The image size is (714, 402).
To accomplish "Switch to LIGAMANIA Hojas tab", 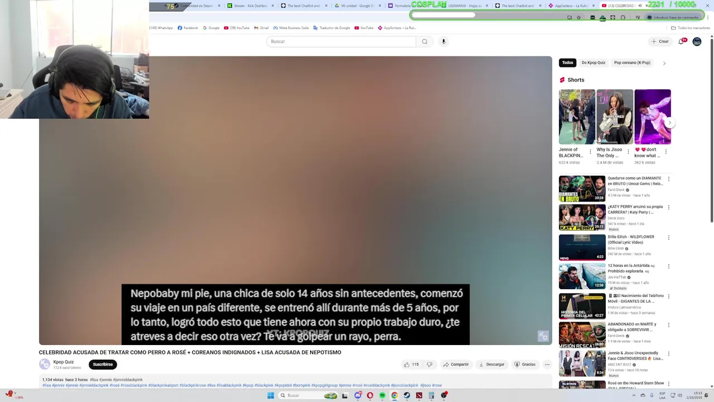I will coord(465,6).
